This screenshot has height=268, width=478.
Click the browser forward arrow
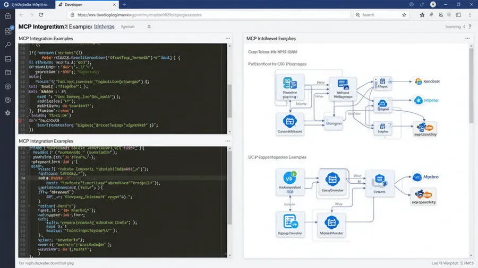pyautogui.click(x=31, y=15)
